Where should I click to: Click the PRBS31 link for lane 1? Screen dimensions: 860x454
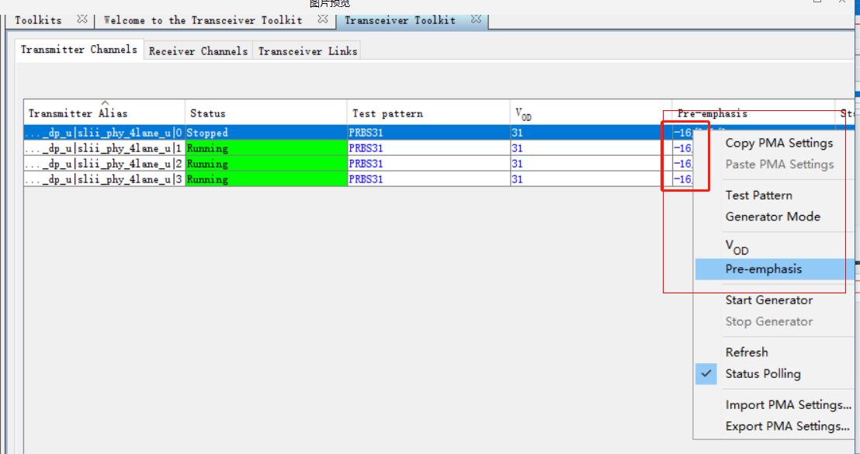click(366, 148)
